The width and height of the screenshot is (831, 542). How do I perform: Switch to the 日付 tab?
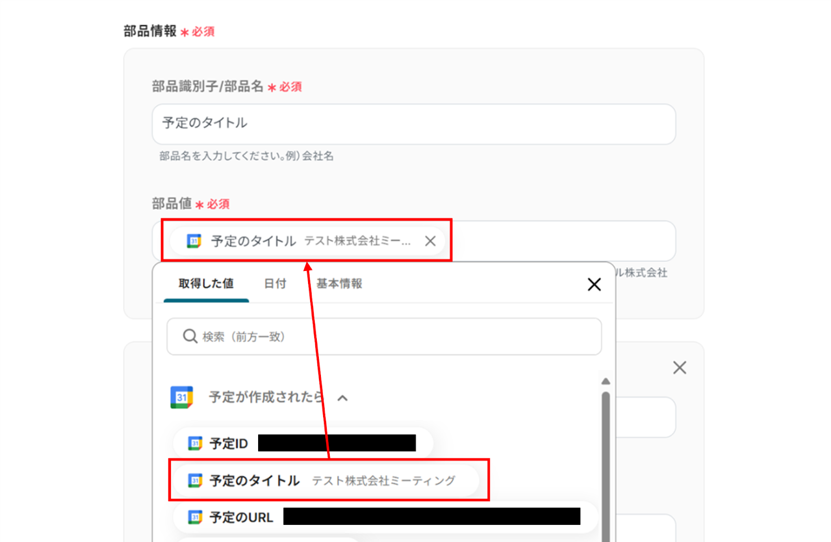click(275, 283)
